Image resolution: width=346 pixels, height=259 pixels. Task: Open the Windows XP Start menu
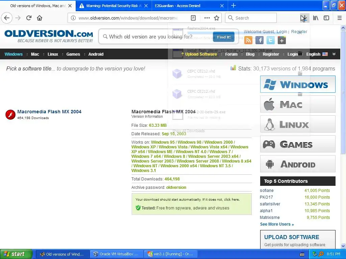[x=16, y=254]
